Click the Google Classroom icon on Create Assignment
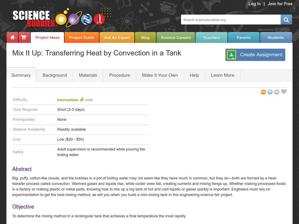This screenshot has height=224, width=299. click(x=232, y=55)
